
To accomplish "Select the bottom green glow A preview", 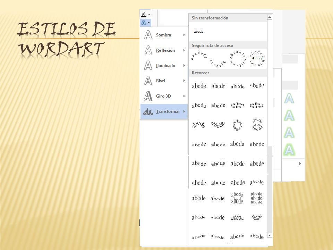I will [x=289, y=150].
